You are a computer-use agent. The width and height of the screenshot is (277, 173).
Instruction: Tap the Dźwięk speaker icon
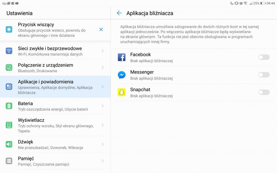9,144
